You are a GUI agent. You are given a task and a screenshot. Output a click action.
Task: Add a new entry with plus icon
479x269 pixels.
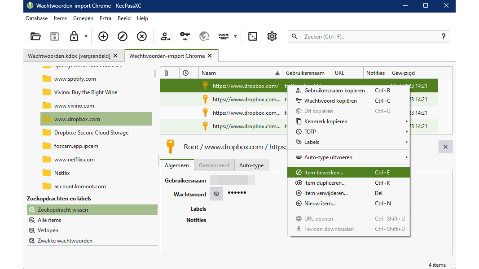click(x=103, y=37)
